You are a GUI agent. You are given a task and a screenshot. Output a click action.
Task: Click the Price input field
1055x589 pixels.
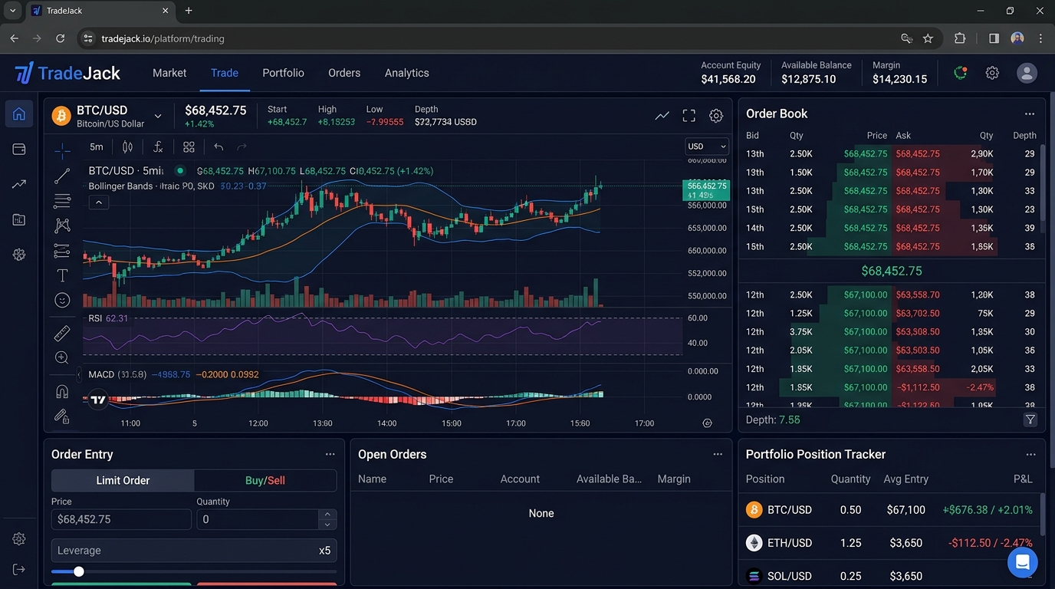[x=121, y=519]
